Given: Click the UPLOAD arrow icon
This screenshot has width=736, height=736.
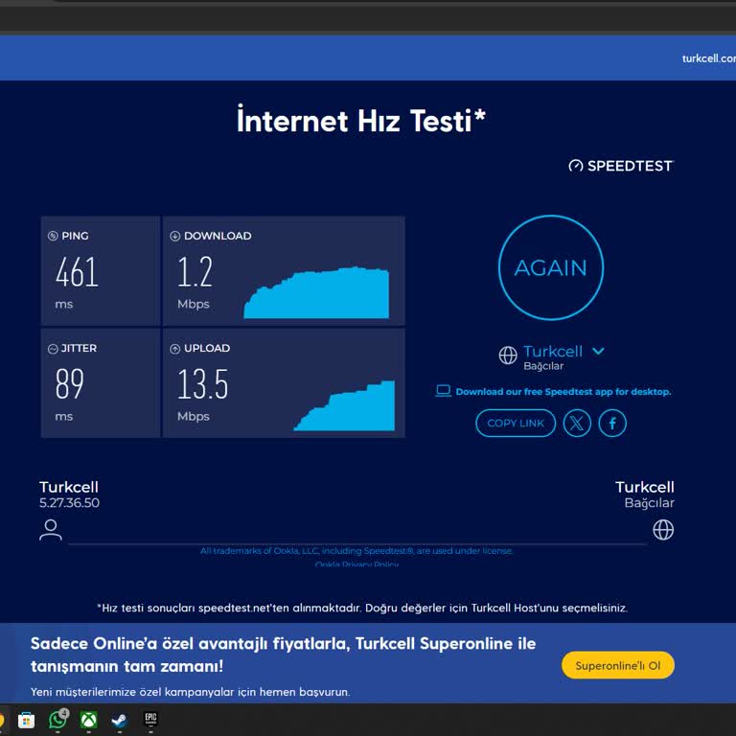Looking at the screenshot, I should pos(174,348).
